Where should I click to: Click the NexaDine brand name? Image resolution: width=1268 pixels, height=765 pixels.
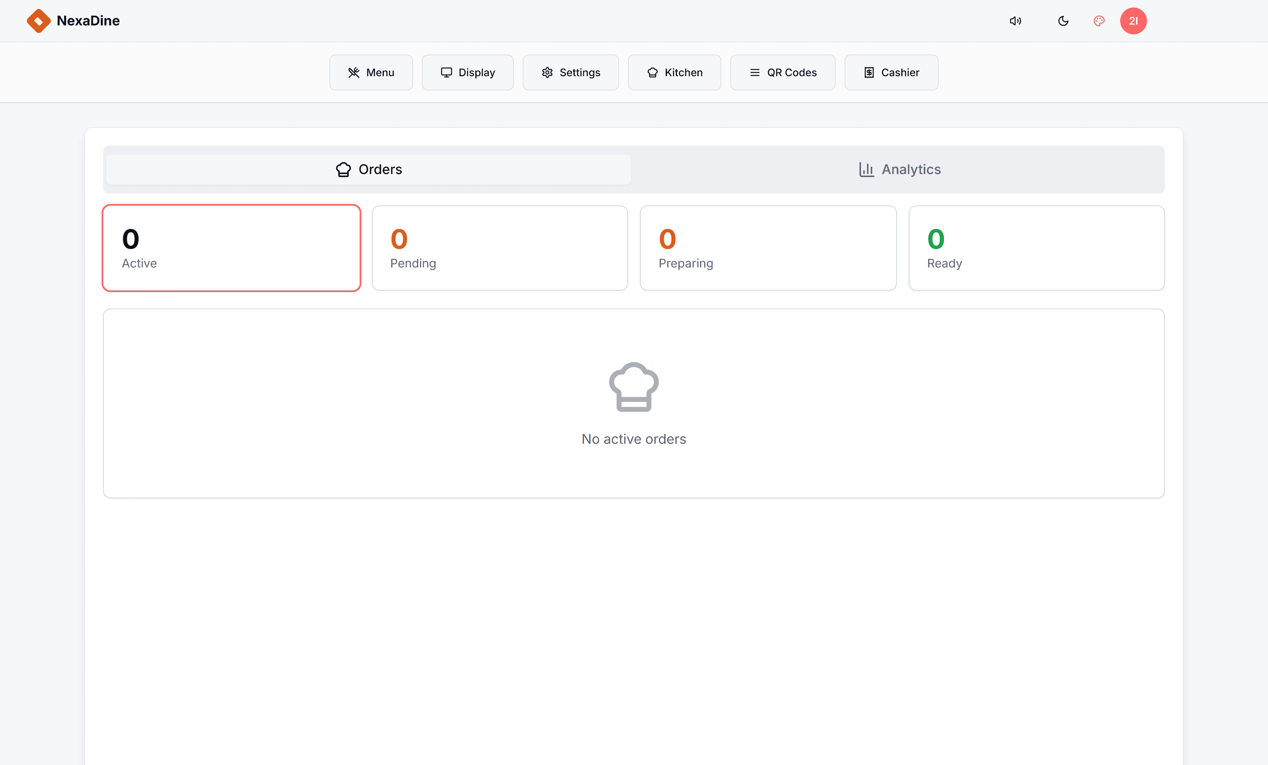(x=88, y=21)
